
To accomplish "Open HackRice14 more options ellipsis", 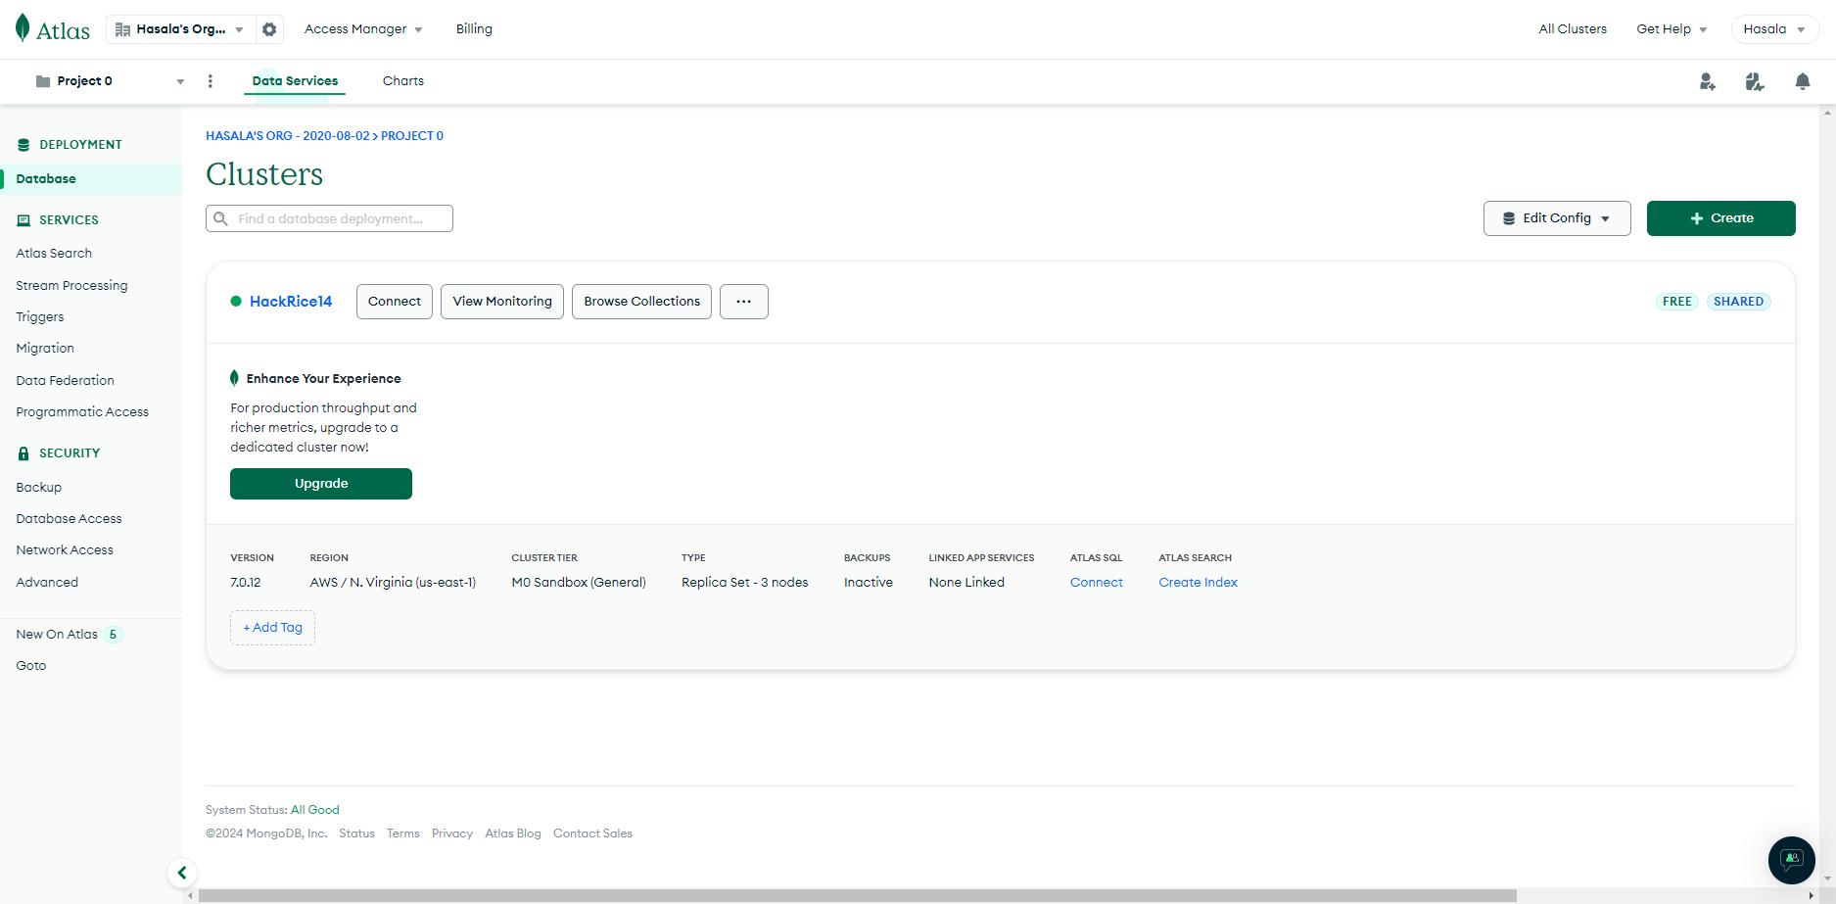I will point(744,302).
